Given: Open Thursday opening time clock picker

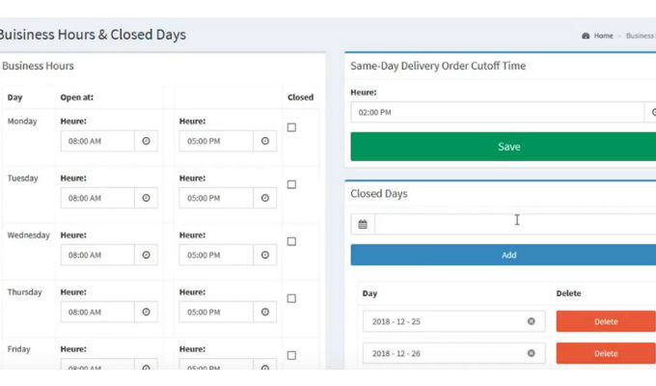Looking at the screenshot, I should pos(146,312).
